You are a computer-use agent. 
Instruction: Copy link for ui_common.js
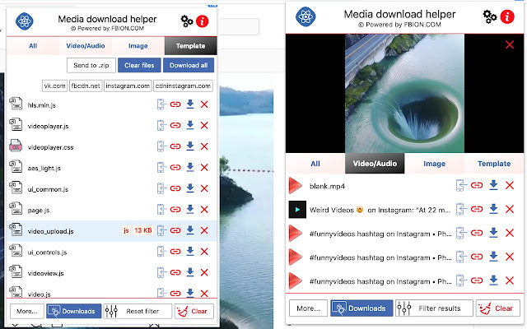point(175,188)
